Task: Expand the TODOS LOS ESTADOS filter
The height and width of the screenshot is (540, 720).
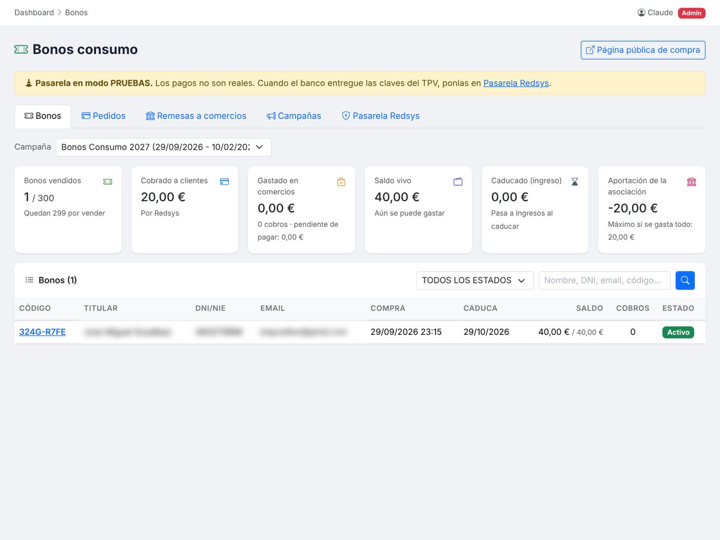Action: click(x=475, y=280)
